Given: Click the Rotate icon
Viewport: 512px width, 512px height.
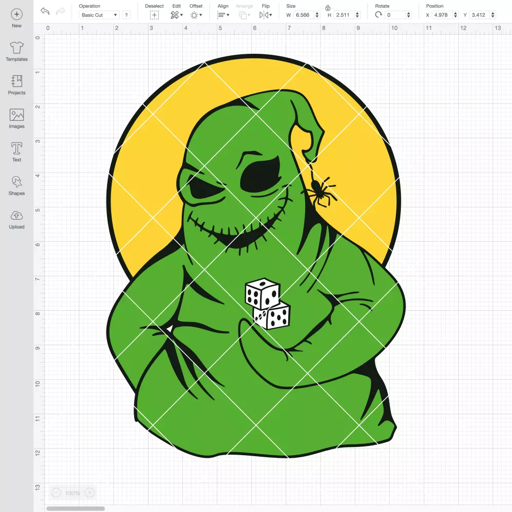Looking at the screenshot, I should [378, 15].
